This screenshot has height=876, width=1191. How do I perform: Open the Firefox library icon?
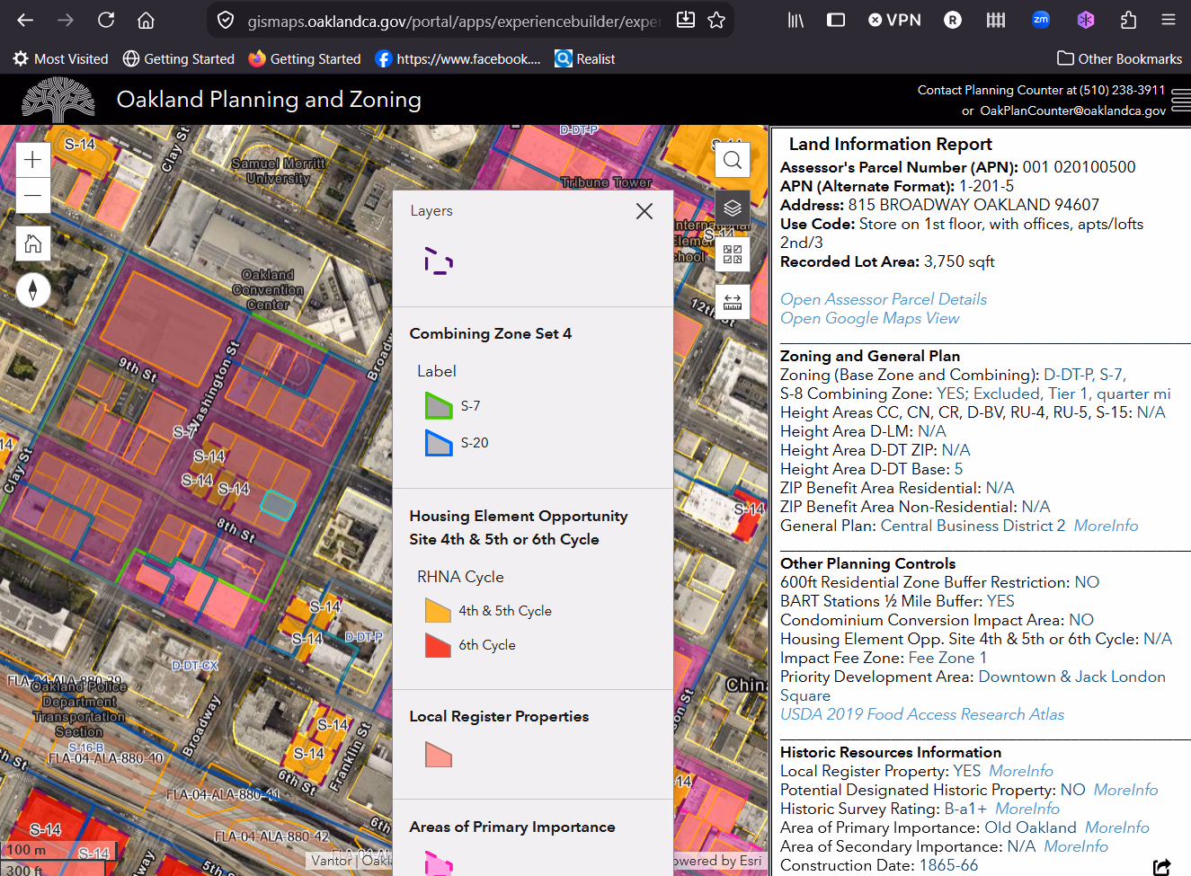(x=796, y=20)
